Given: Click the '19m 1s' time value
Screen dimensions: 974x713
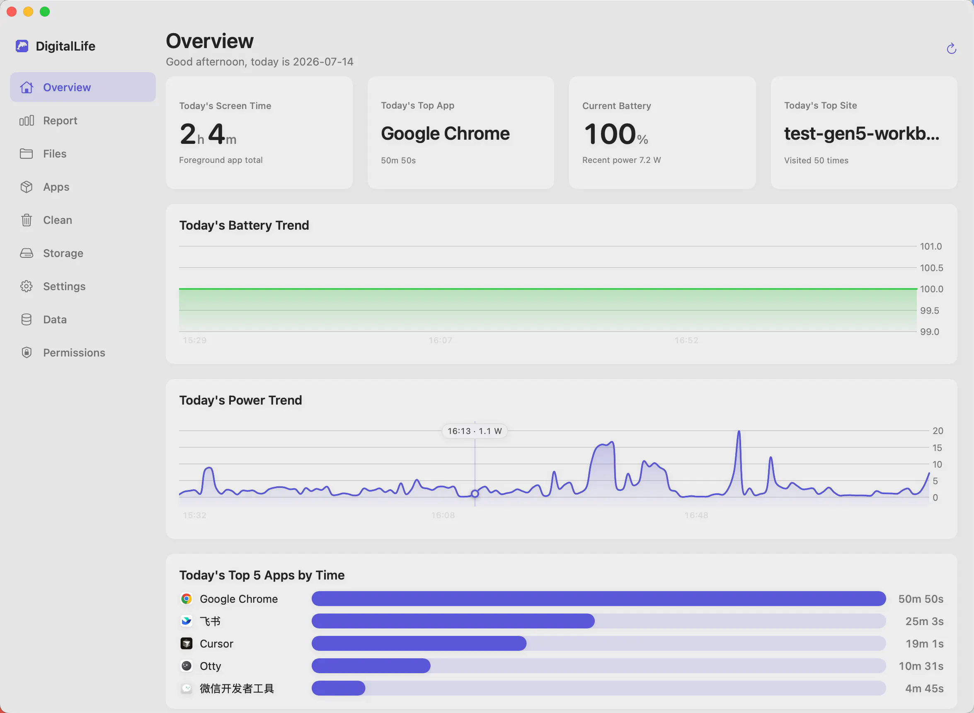Looking at the screenshot, I should (x=924, y=643).
